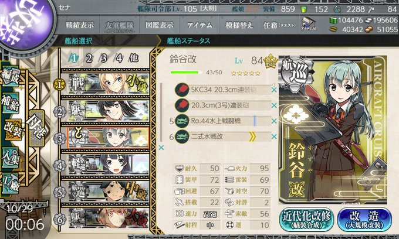Open the 戦績表示 records menu
Screen dimensions: 399x239
(x=80, y=25)
